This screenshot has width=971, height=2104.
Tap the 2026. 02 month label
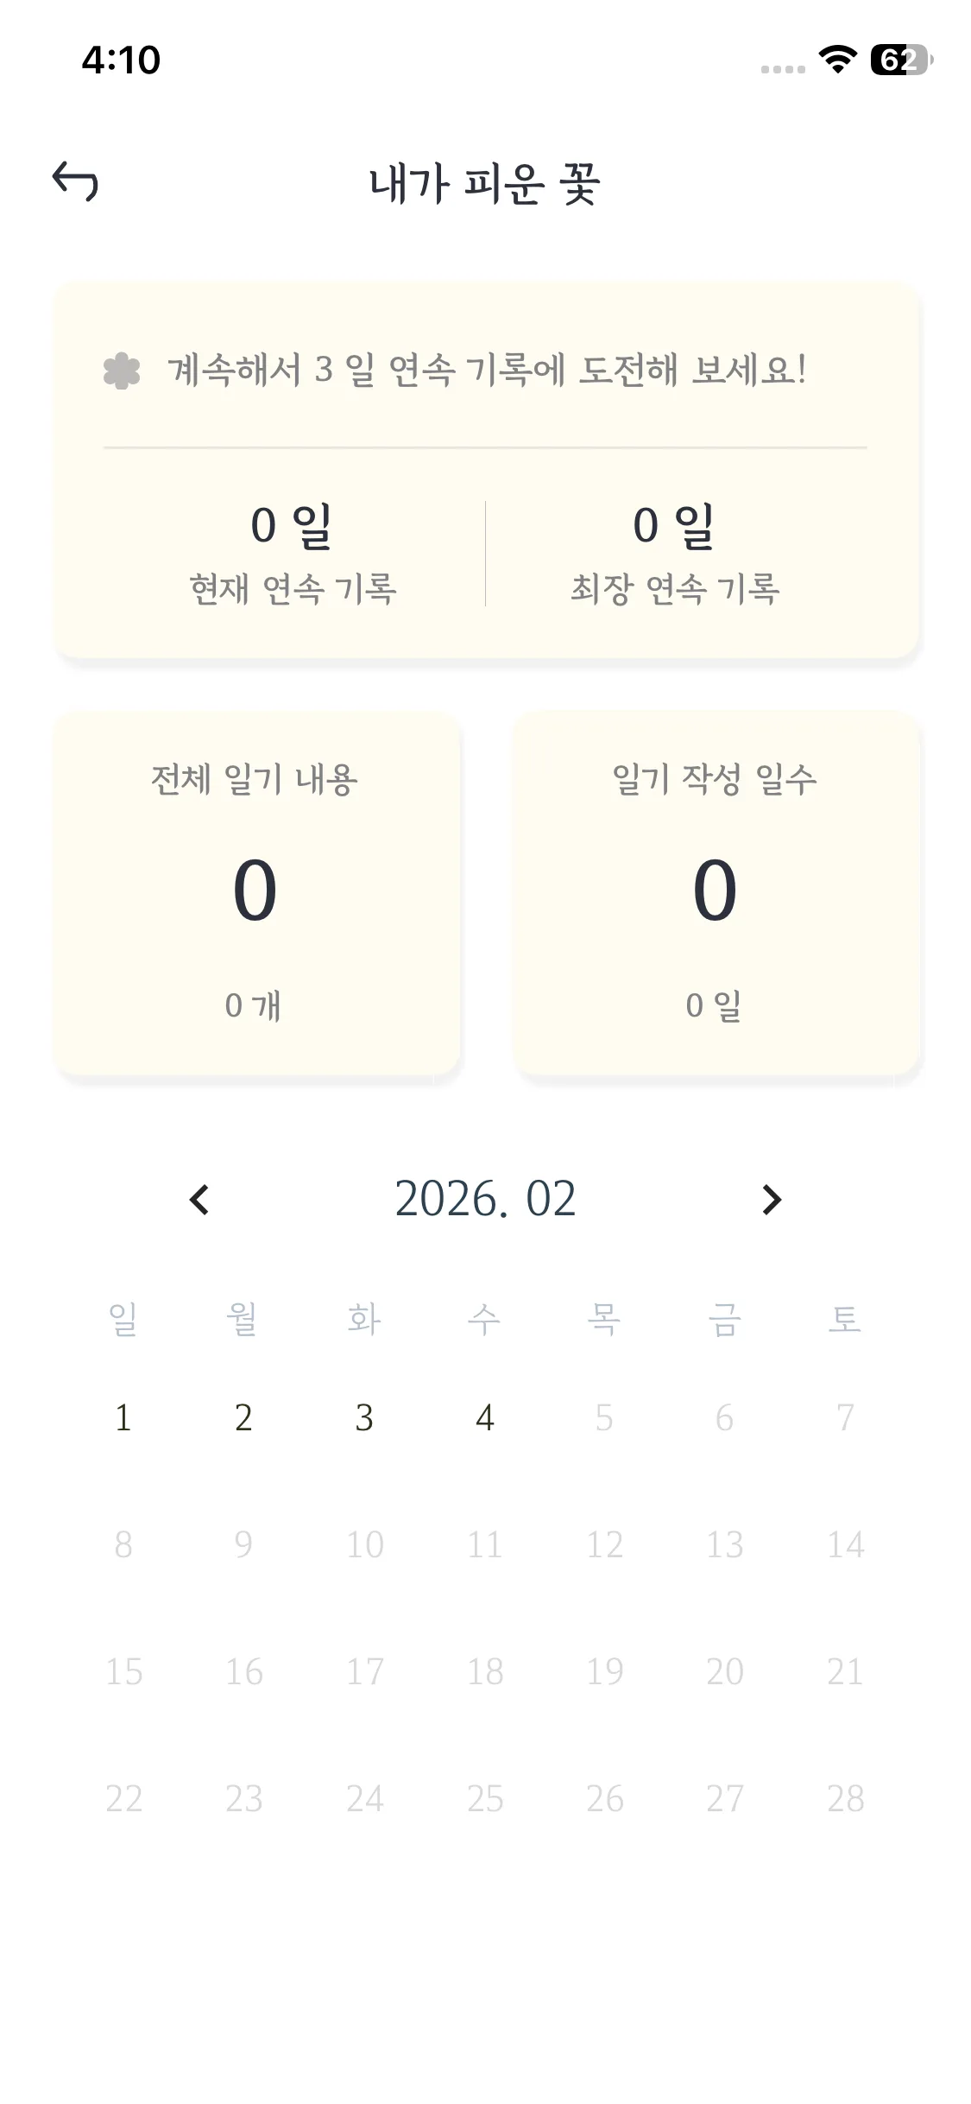point(485,1199)
